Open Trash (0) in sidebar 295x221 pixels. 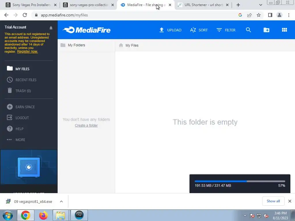(x=19, y=91)
